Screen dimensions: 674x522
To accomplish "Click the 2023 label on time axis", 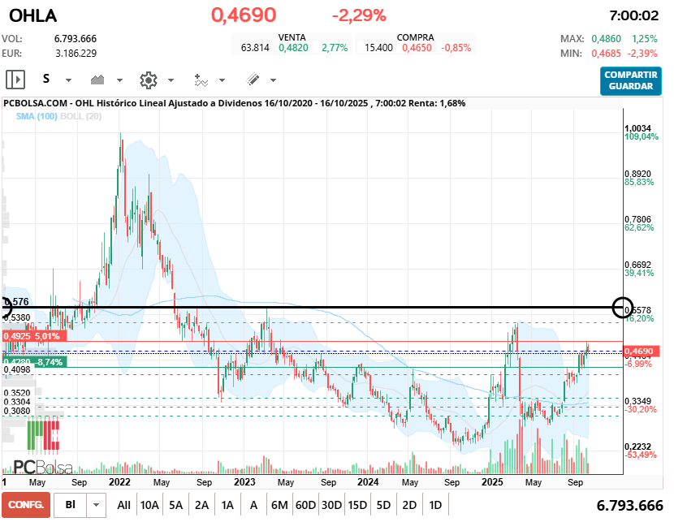I will pos(244,482).
